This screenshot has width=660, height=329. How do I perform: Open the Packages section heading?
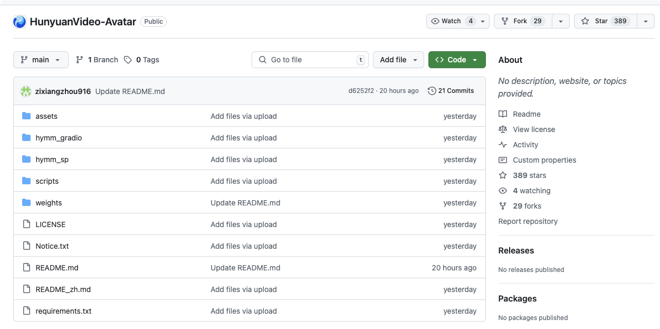click(518, 298)
